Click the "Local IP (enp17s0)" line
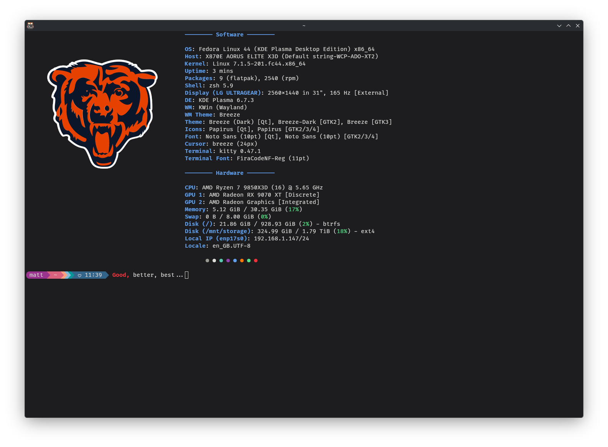This screenshot has height=447, width=608. pyautogui.click(x=247, y=238)
